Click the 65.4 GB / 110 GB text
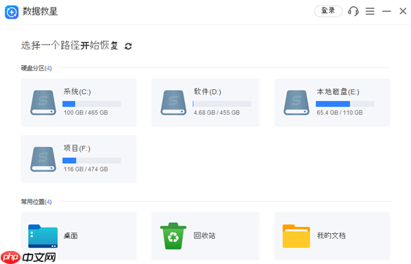Screen dimensions: 411x264 click(x=340, y=112)
